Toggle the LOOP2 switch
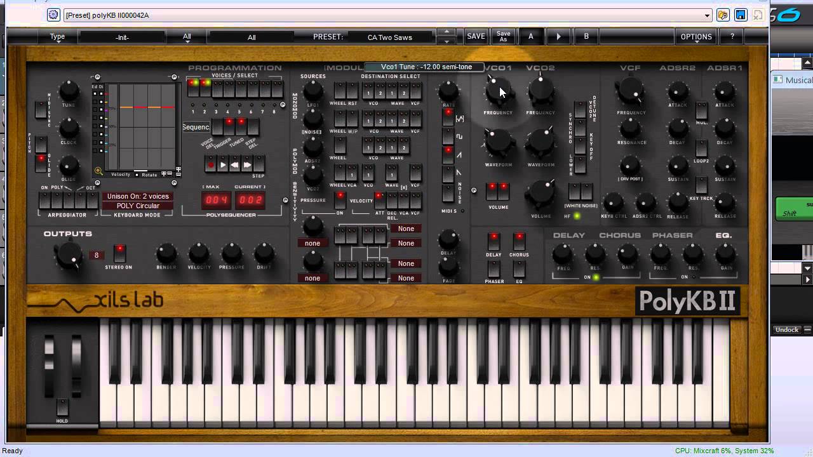Screen dimensions: 813x457 701,148
